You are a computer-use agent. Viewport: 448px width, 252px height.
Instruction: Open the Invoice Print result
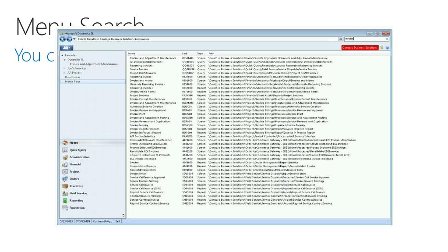(138, 114)
